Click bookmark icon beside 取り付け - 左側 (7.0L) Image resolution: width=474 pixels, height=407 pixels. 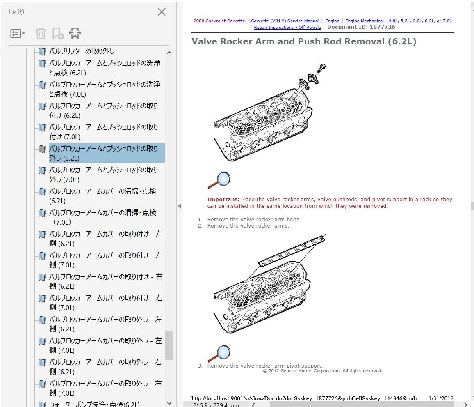click(43, 256)
